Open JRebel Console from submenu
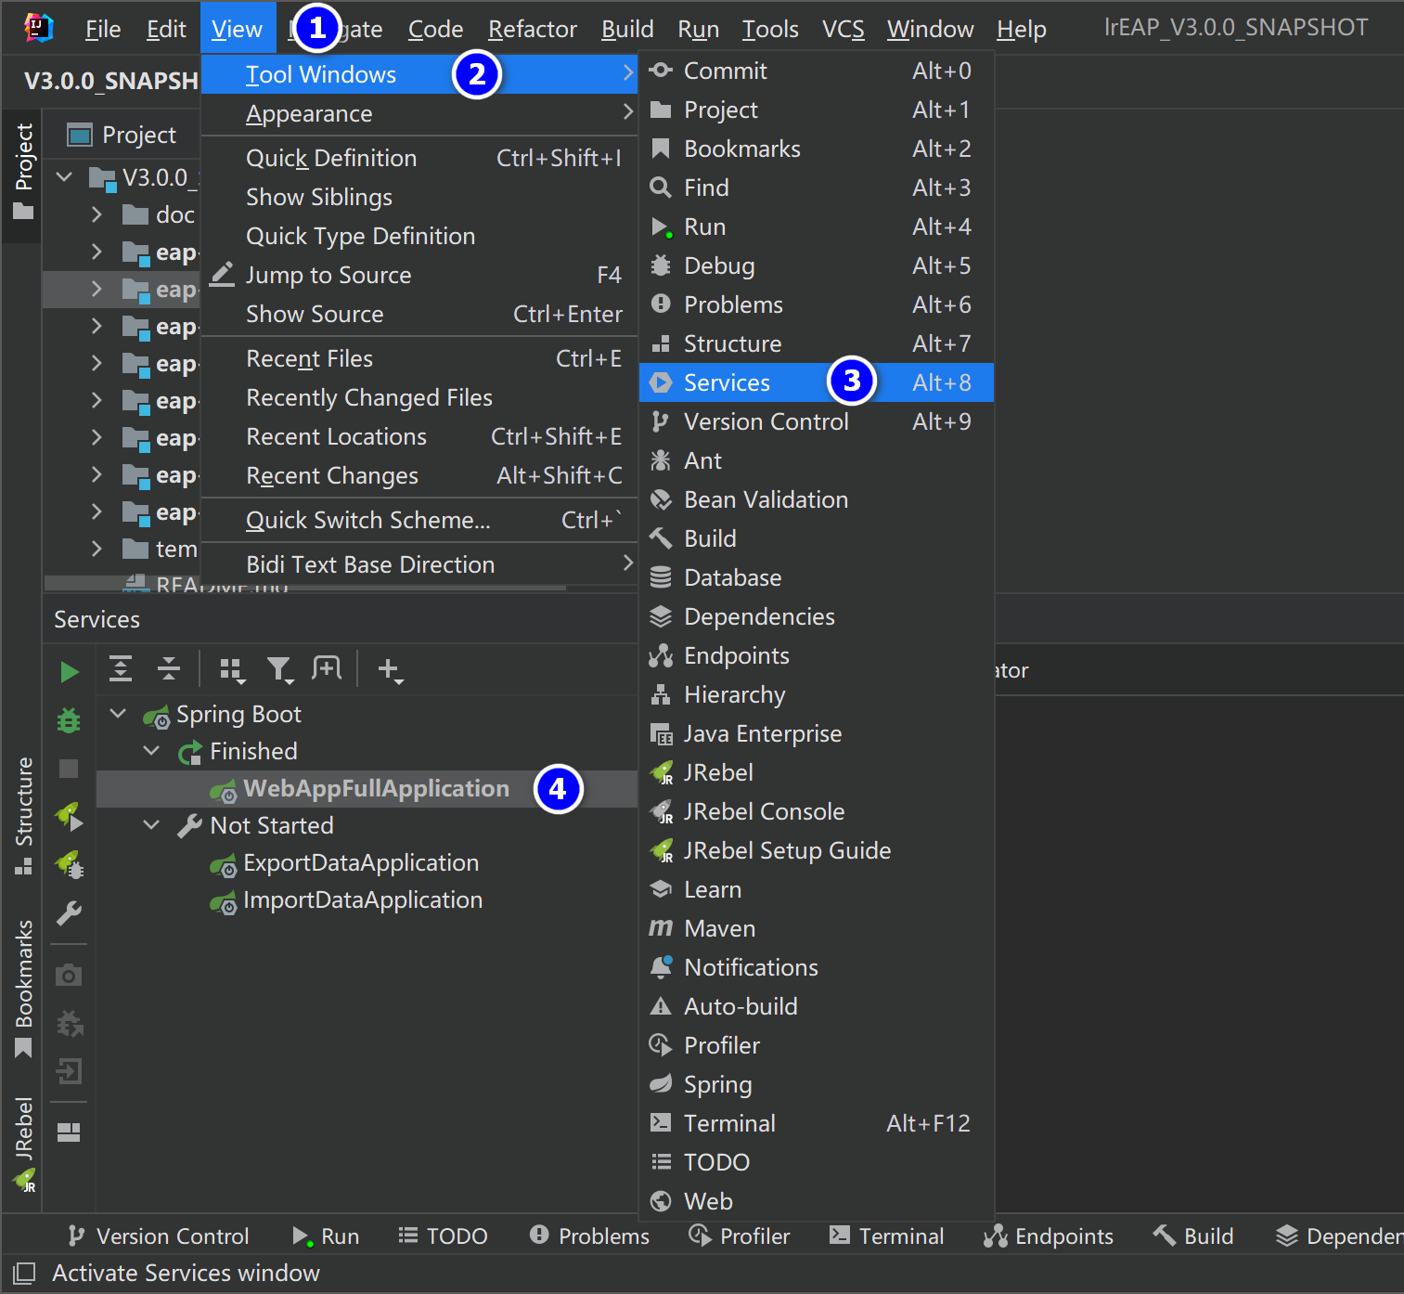1404x1294 pixels. pyautogui.click(x=817, y=811)
